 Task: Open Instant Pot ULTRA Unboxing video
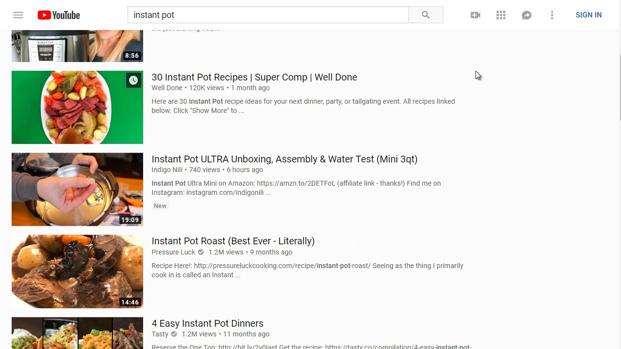tap(284, 159)
